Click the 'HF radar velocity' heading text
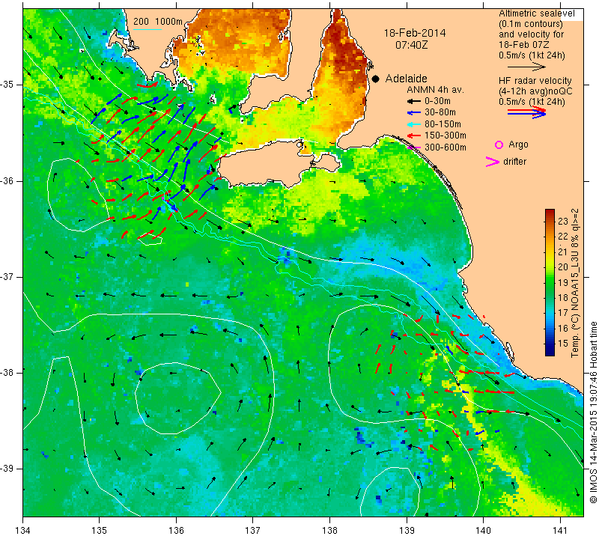This screenshot has width=599, height=539. point(535,81)
